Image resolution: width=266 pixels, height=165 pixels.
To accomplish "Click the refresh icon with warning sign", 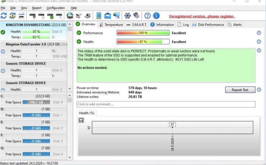I will 13,16.
